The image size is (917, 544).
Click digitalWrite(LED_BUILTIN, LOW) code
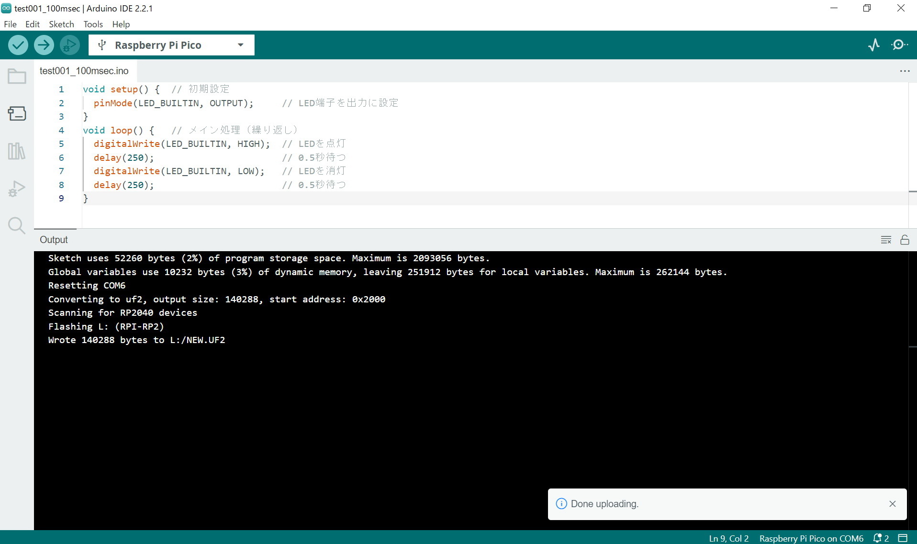(179, 171)
